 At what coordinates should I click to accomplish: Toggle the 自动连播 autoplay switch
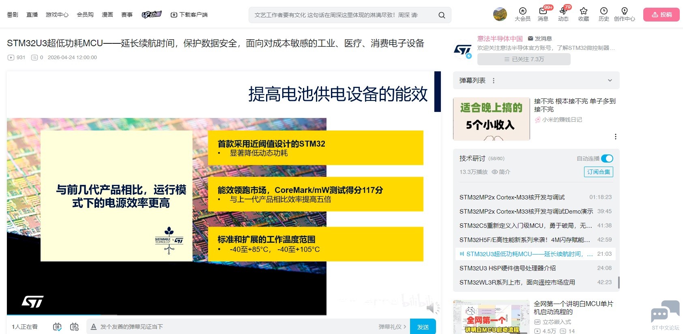pos(607,158)
